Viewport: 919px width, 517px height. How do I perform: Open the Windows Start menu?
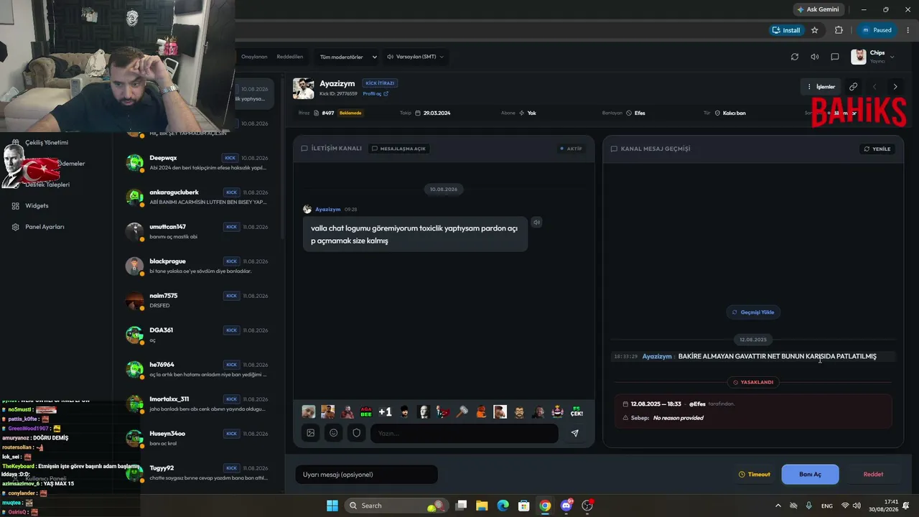tap(332, 506)
